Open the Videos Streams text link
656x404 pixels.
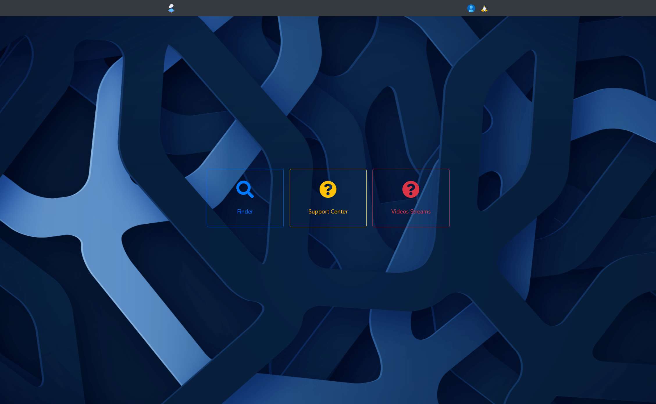[x=411, y=211]
